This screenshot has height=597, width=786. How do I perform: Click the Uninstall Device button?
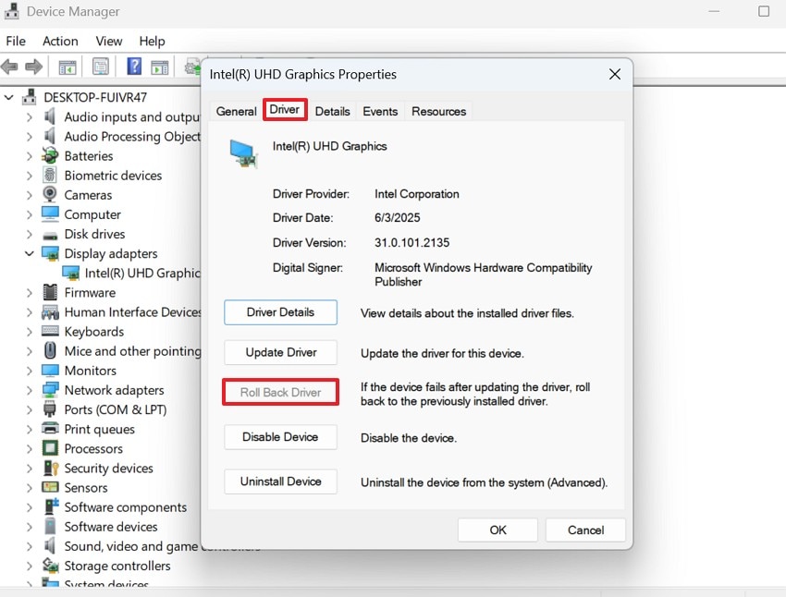coord(281,481)
